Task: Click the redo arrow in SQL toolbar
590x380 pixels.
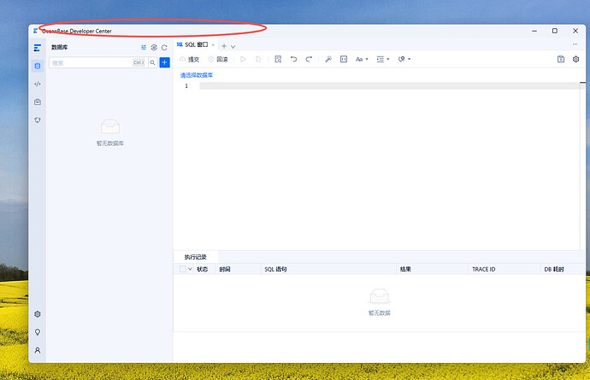Action: point(309,60)
